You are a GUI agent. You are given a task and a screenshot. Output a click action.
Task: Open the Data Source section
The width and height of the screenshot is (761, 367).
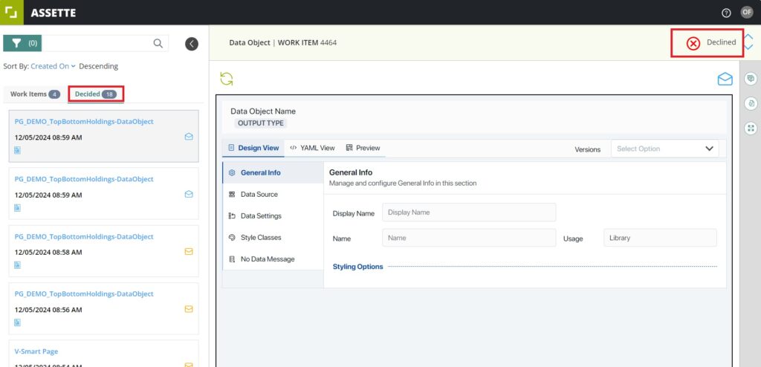pyautogui.click(x=273, y=194)
